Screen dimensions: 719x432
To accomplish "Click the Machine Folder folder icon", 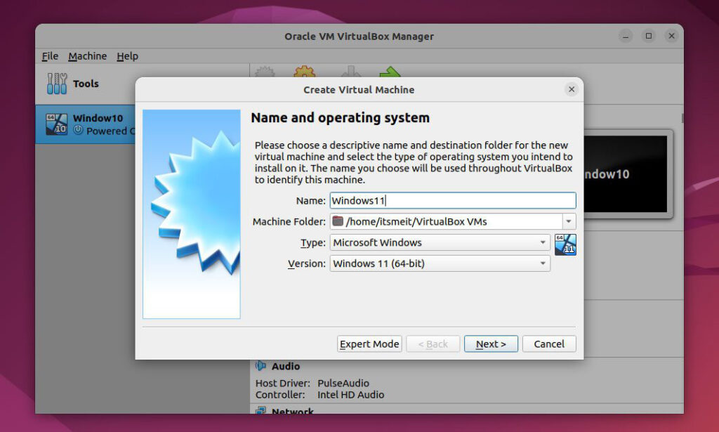I will coord(338,221).
